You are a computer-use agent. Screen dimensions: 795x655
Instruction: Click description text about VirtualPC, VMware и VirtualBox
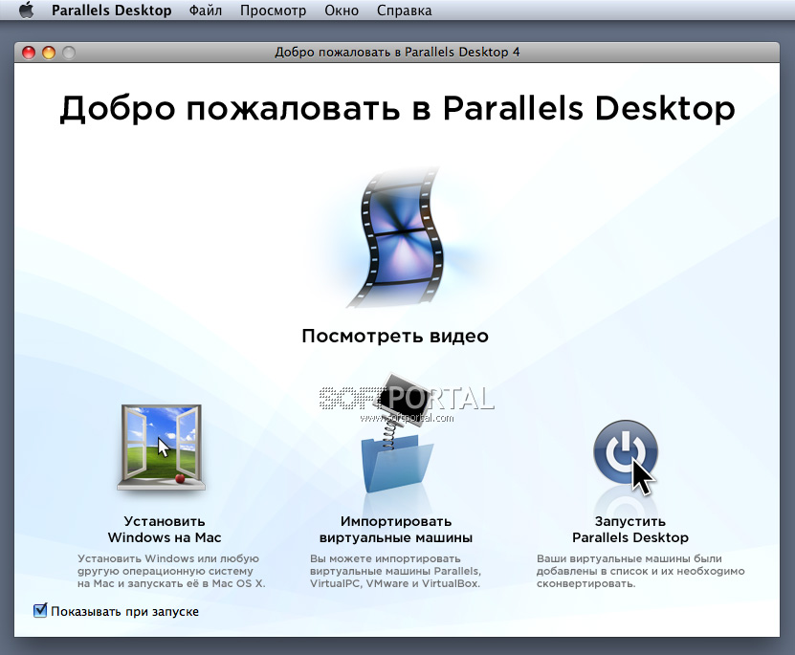(395, 571)
